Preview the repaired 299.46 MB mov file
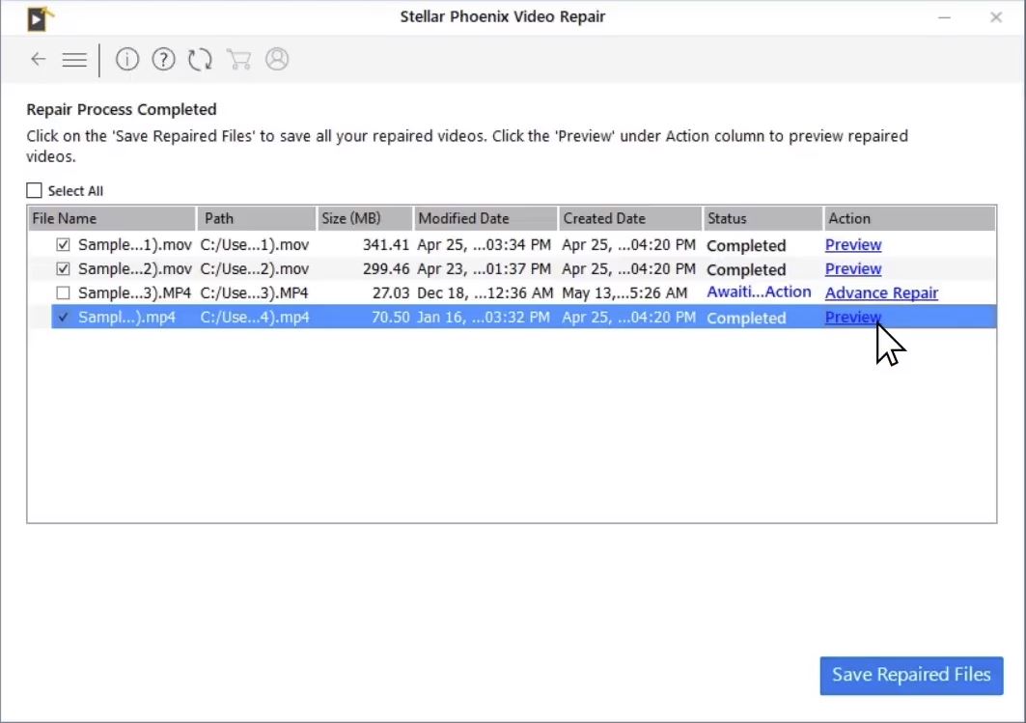This screenshot has height=723, width=1026. pyautogui.click(x=853, y=269)
